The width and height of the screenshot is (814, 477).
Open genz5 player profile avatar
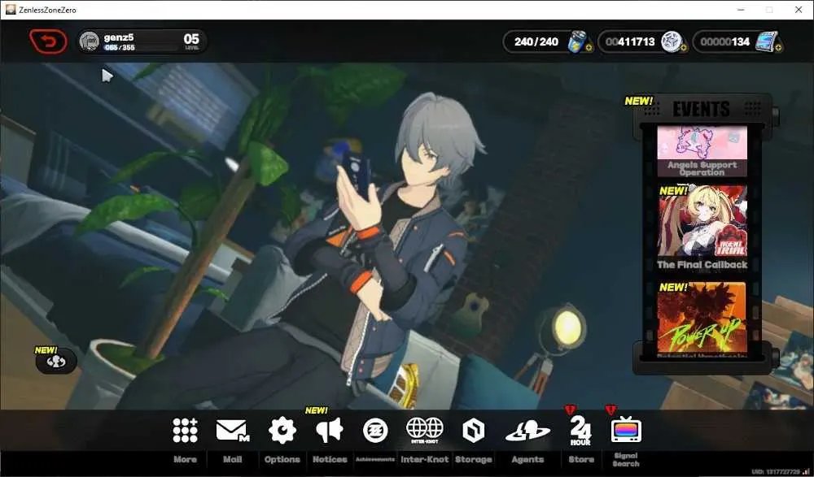pyautogui.click(x=90, y=41)
